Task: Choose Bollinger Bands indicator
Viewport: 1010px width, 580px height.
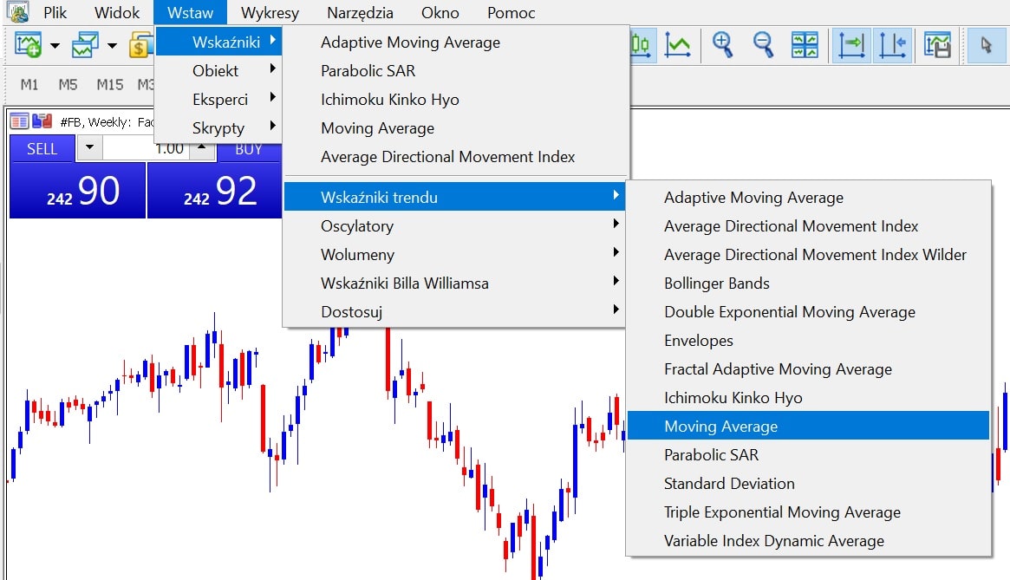Action: (808, 283)
